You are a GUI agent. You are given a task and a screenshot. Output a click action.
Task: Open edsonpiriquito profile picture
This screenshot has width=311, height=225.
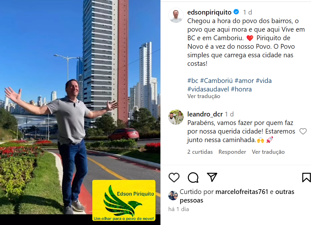[x=176, y=15]
